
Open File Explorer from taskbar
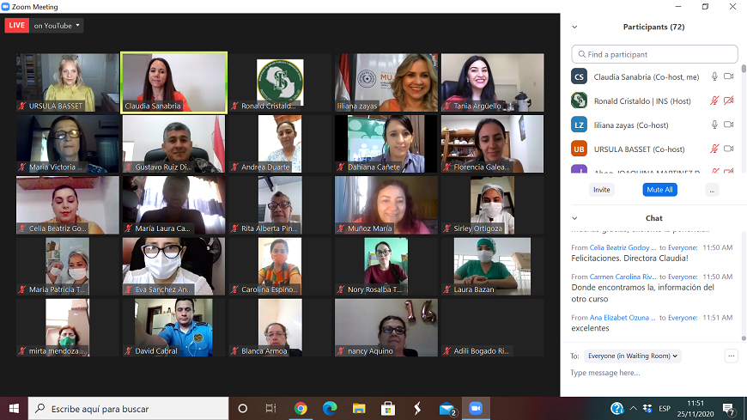tap(359, 409)
